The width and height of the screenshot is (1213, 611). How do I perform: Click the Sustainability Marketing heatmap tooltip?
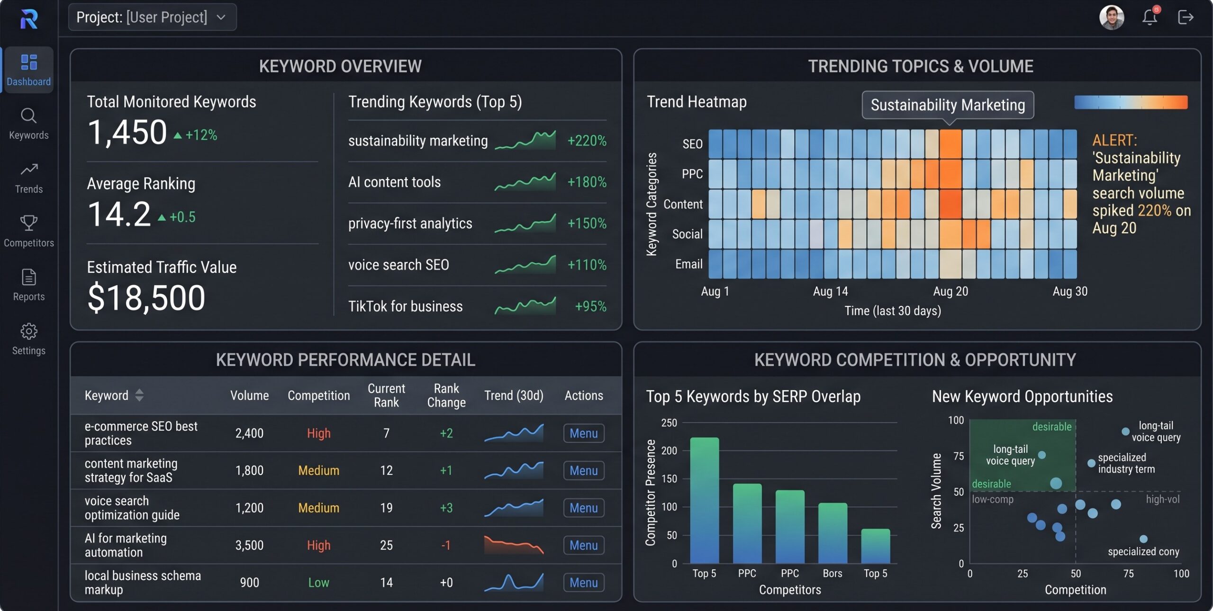948,105
